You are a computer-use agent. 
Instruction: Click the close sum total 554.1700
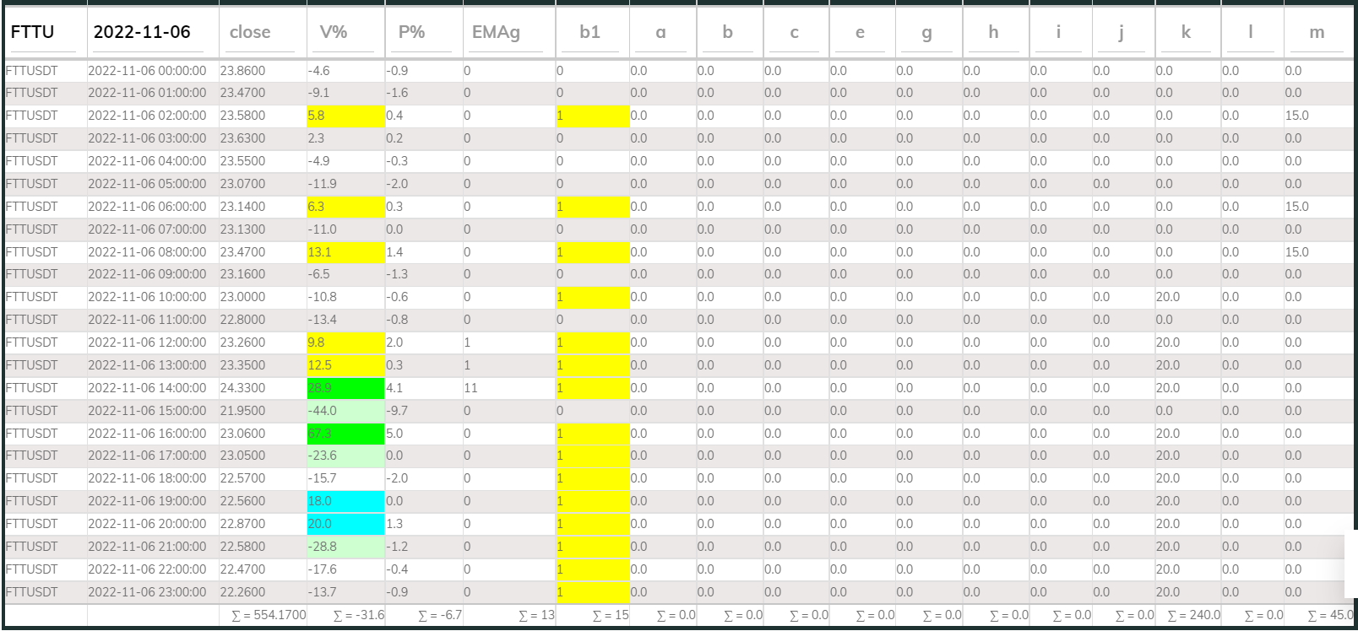(269, 615)
